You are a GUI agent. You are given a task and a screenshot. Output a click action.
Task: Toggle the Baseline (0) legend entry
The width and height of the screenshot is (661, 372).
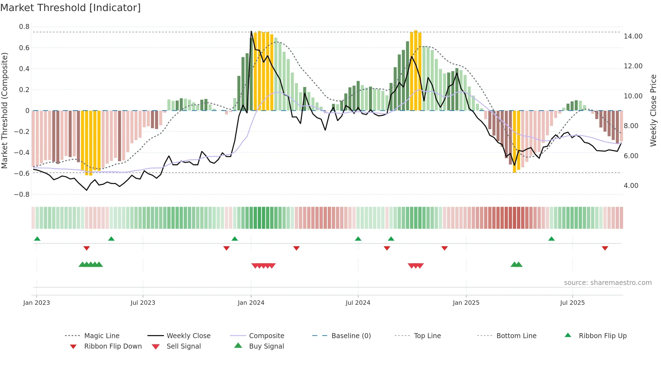342,336
